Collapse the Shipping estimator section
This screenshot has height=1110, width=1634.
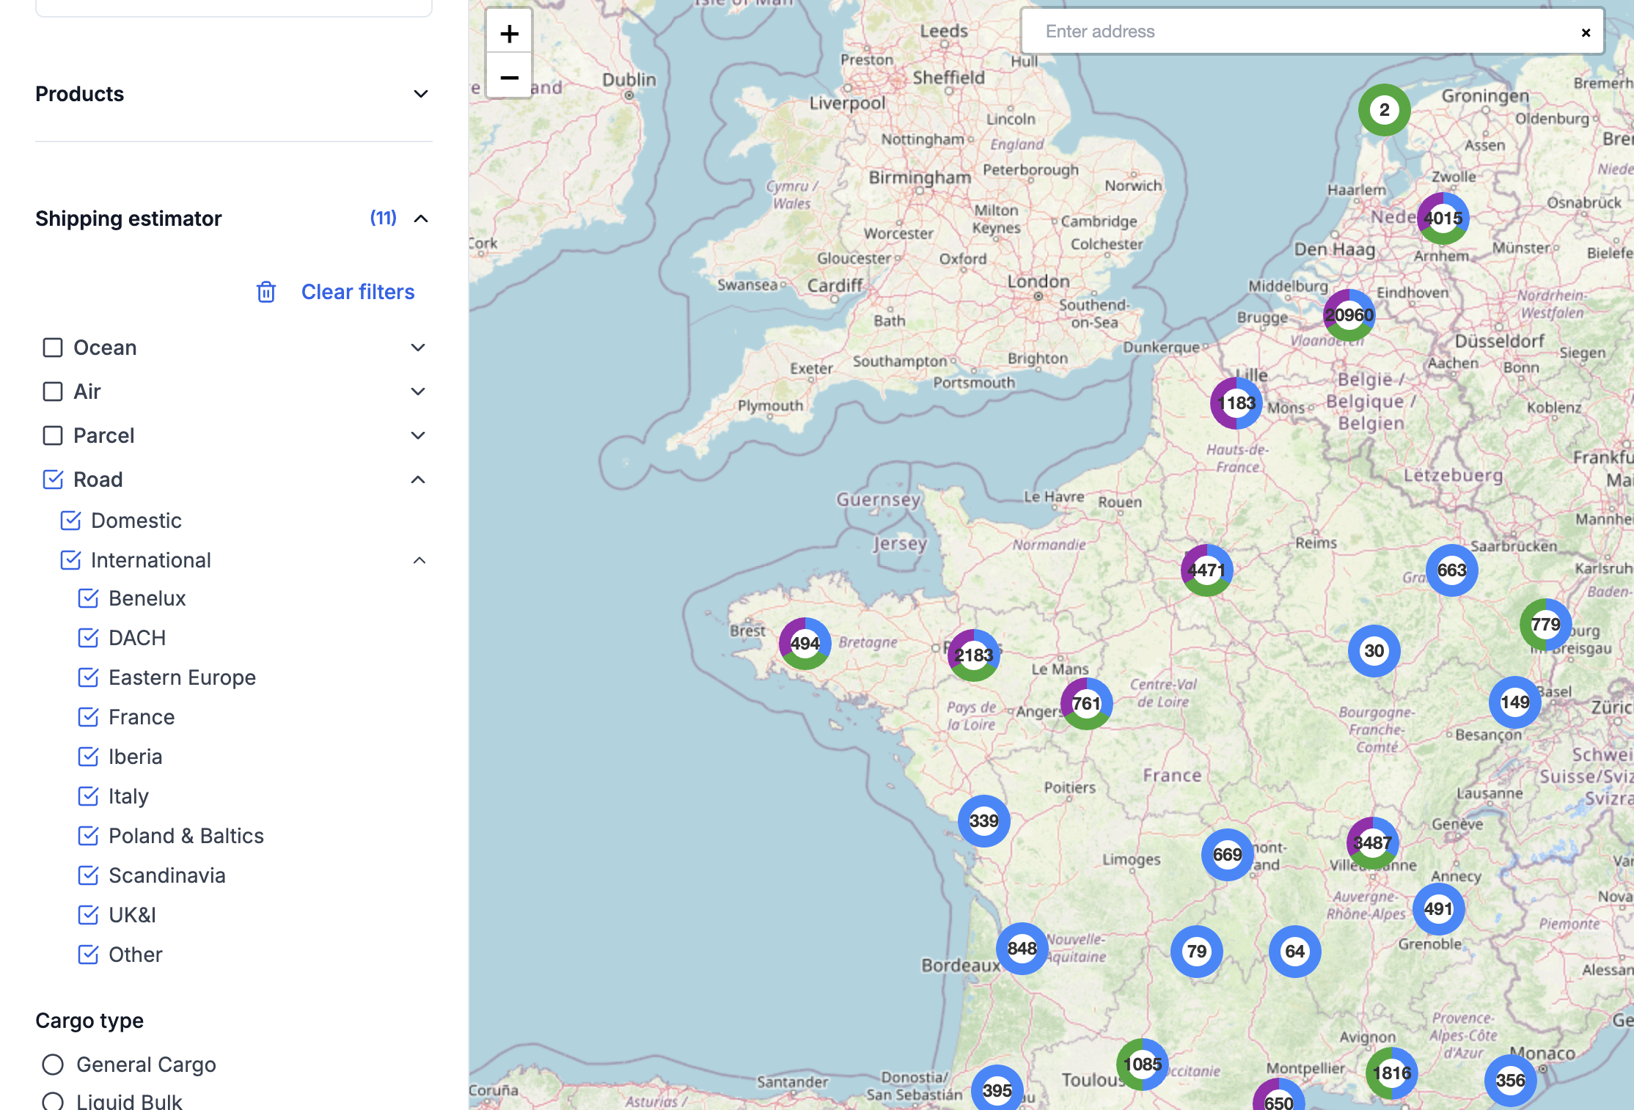420,218
